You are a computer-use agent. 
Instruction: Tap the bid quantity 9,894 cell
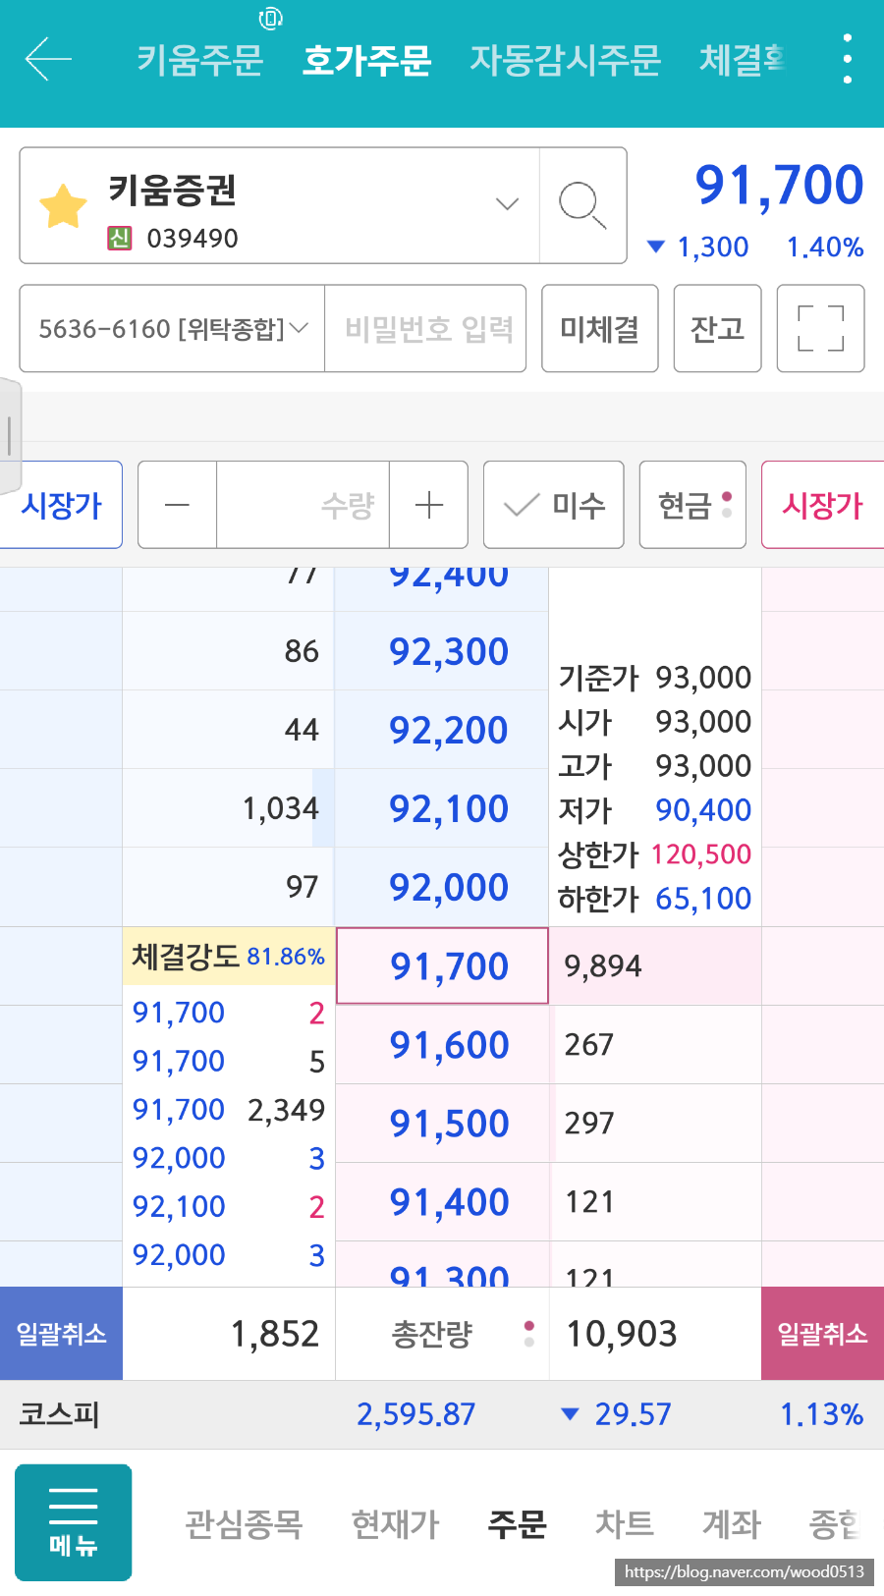(655, 965)
